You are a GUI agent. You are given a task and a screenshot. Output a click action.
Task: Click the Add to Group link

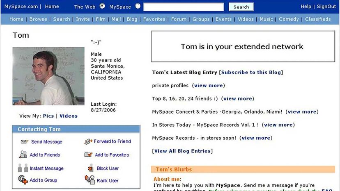[x=44, y=180]
